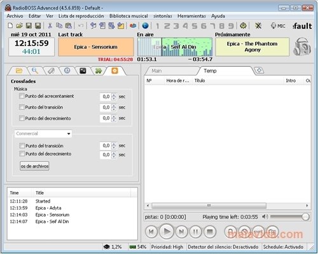
Task: Open the file browser folder tab in left panel
Action: [x=19, y=70]
